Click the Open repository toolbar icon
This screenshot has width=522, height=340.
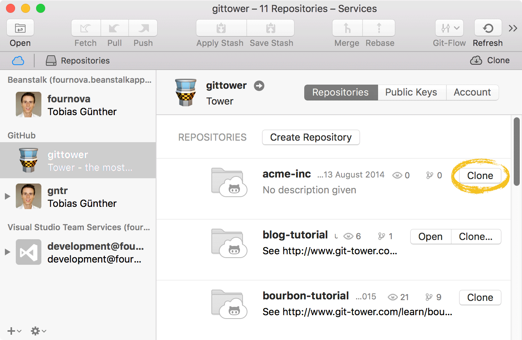click(x=20, y=28)
